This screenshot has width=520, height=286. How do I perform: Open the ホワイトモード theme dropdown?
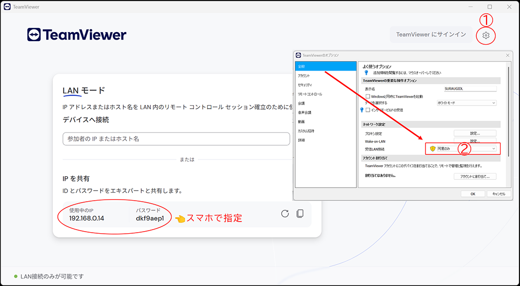tap(466, 103)
